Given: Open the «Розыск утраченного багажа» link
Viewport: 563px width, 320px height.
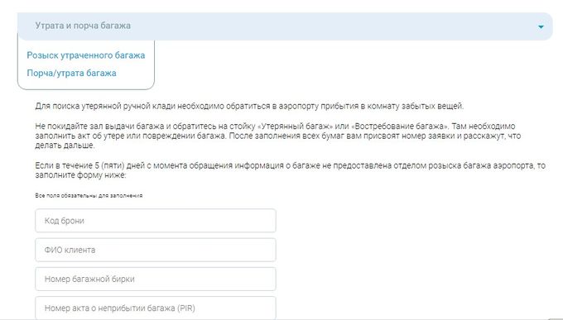Looking at the screenshot, I should (x=86, y=55).
